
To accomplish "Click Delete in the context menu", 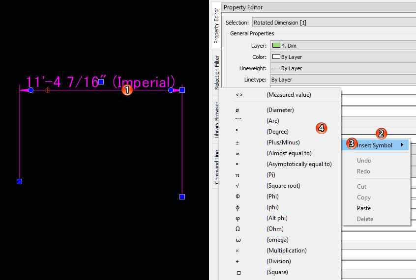I will click(376, 219).
